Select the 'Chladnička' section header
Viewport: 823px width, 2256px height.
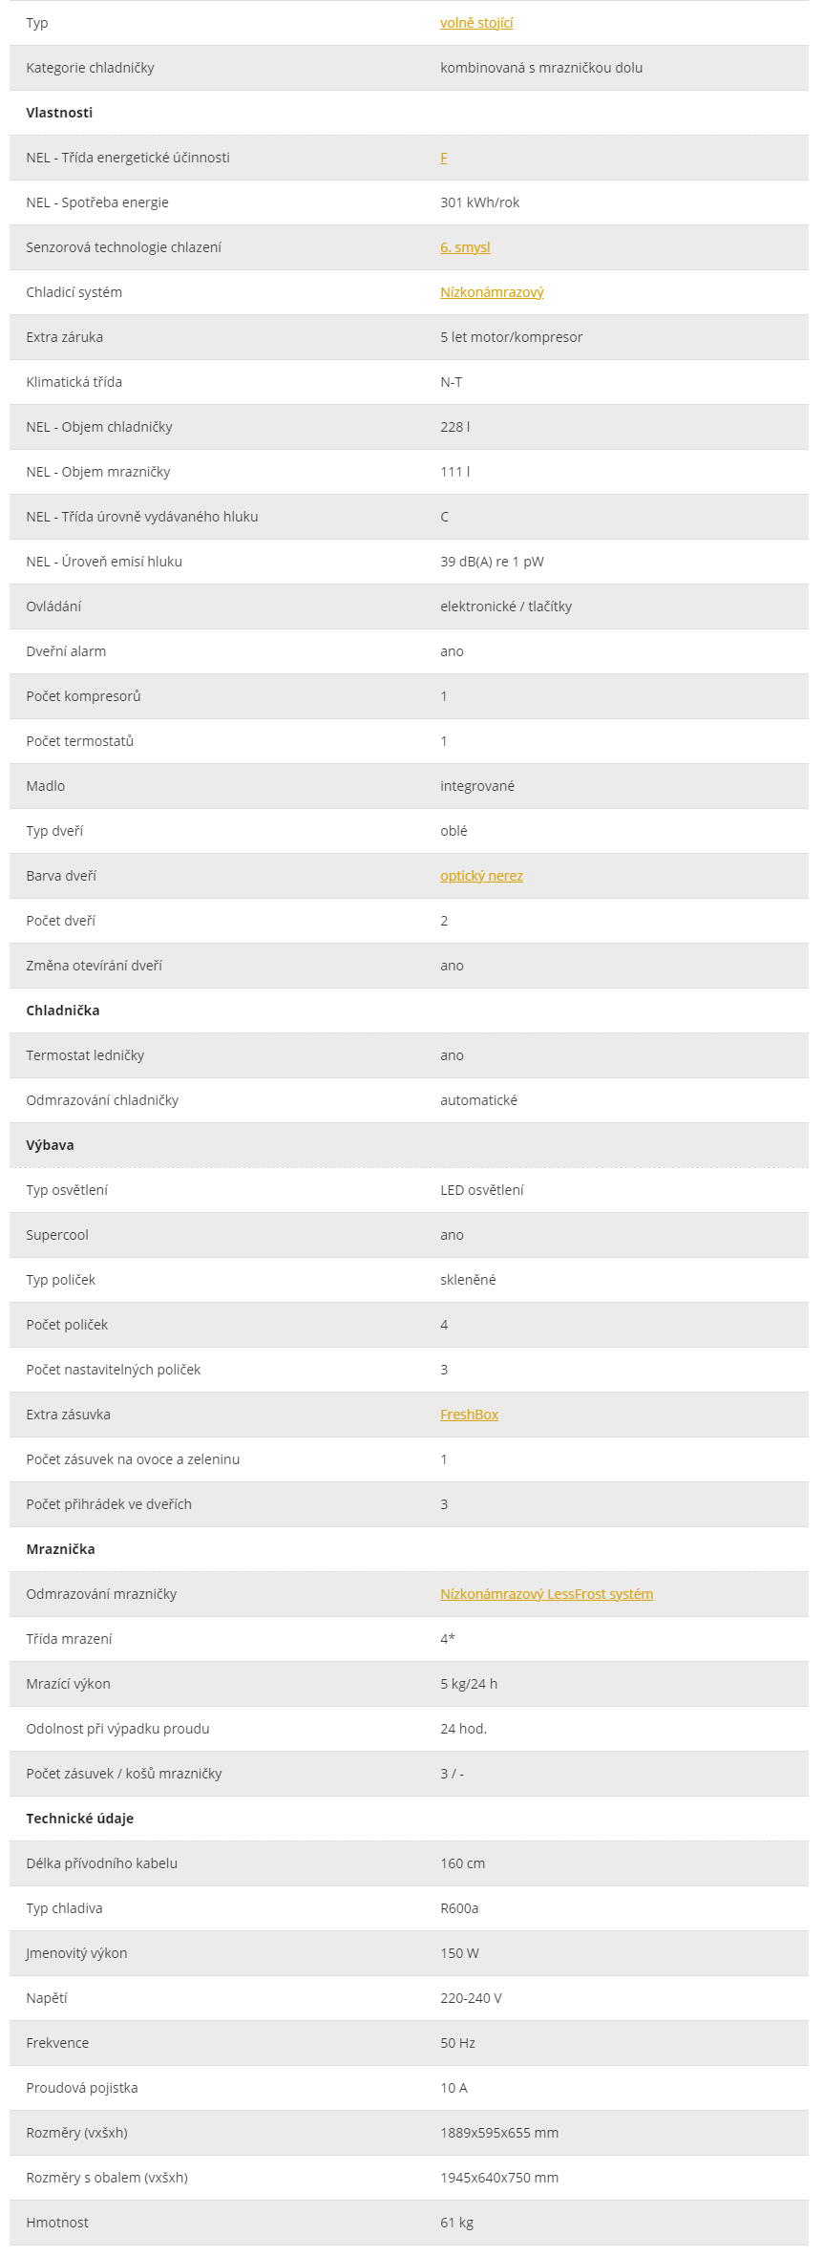pyautogui.click(x=63, y=1011)
